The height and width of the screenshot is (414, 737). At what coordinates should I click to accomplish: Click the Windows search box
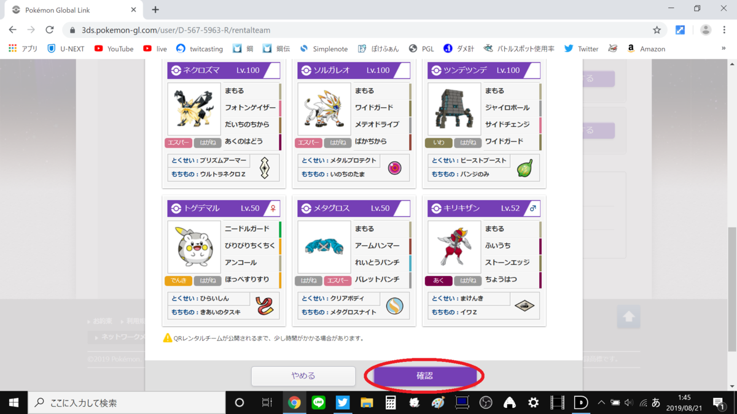click(x=127, y=402)
